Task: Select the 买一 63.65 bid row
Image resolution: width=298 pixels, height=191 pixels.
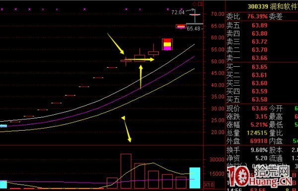Action: click(x=247, y=67)
